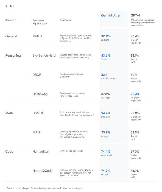Click the GPT-4 column header
The image size is (162, 192).
pos(135,15)
